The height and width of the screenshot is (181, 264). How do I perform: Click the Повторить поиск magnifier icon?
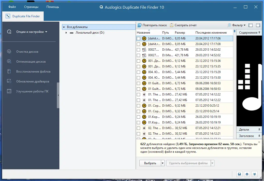[x=140, y=25]
